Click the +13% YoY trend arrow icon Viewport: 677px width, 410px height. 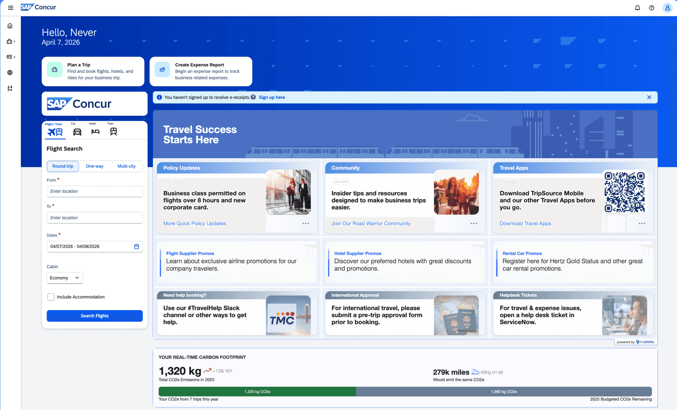point(207,370)
